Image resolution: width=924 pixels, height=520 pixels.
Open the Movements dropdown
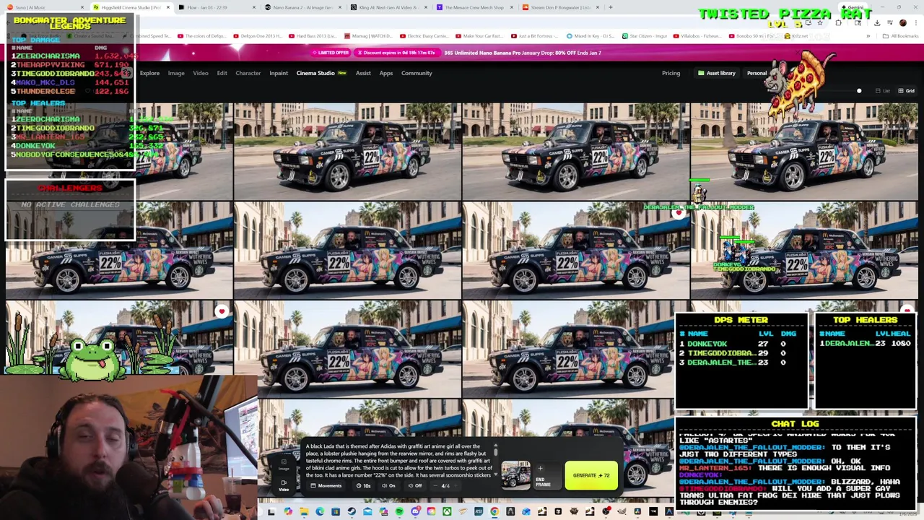click(326, 485)
